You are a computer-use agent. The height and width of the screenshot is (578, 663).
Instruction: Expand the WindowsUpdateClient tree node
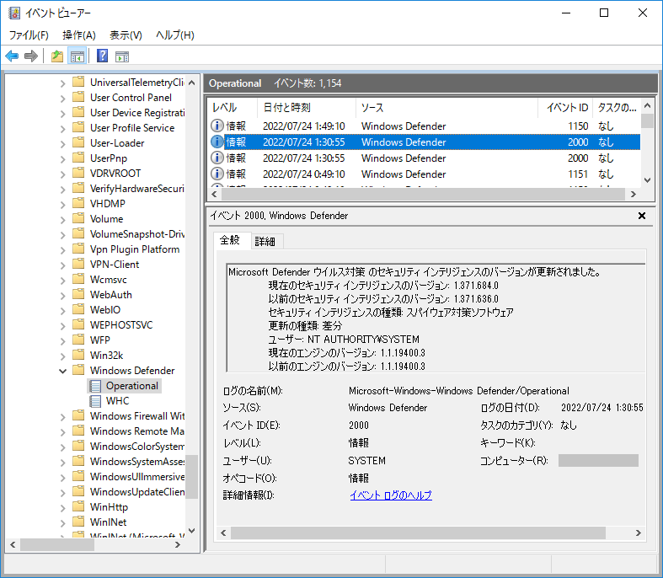(x=62, y=492)
